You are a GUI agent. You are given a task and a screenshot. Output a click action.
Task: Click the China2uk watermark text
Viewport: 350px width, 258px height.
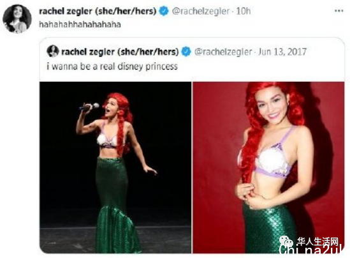coord(312,250)
